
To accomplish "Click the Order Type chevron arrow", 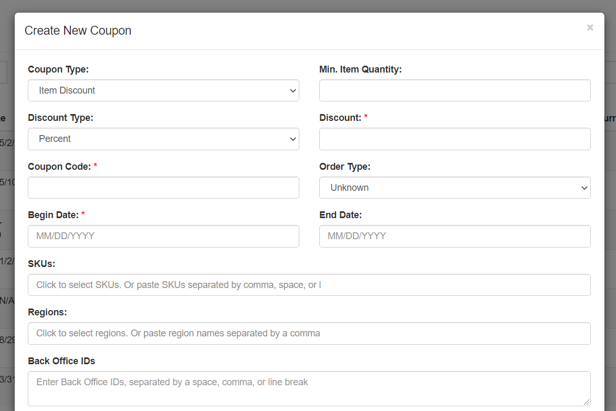I will click(x=584, y=188).
